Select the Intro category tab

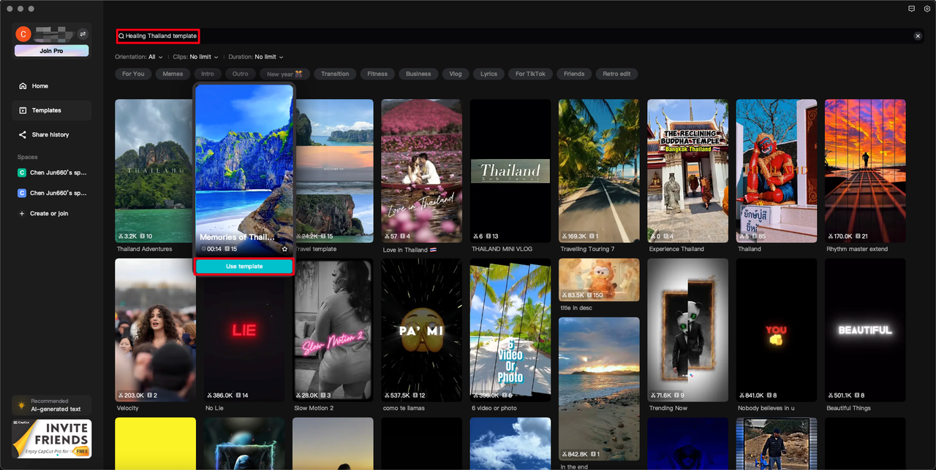pos(208,74)
